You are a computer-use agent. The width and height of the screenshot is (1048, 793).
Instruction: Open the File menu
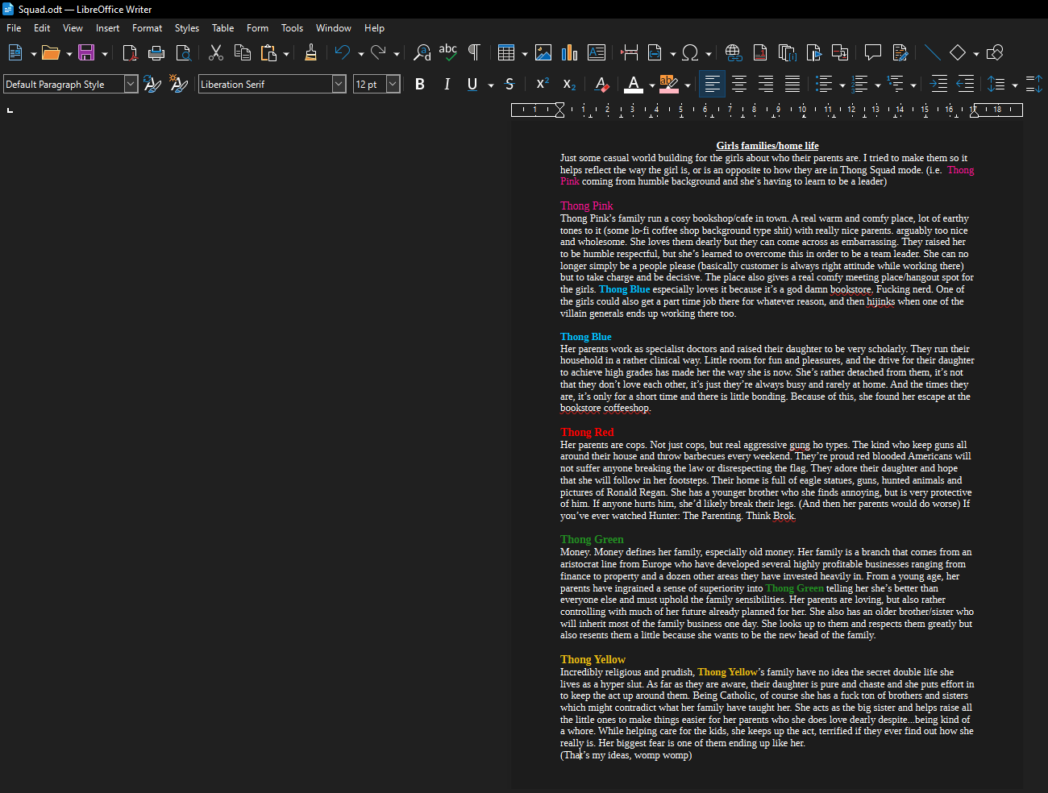click(14, 28)
